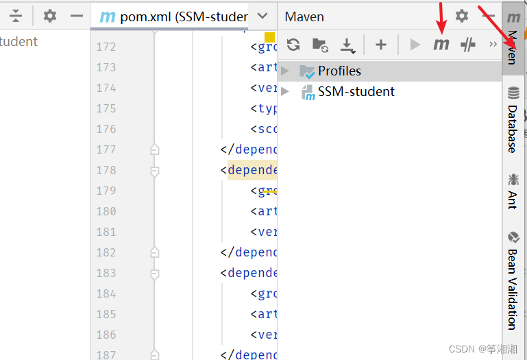This screenshot has width=527, height=360.
Task: Expand the SSM-student Maven project
Action: (286, 92)
